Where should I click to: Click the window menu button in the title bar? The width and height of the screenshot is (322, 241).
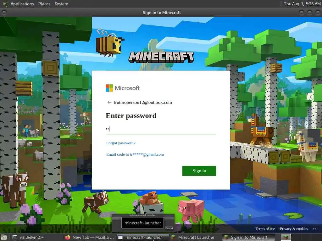(x=4, y=13)
